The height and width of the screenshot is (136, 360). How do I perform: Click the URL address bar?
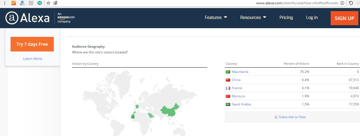click(x=190, y=3)
